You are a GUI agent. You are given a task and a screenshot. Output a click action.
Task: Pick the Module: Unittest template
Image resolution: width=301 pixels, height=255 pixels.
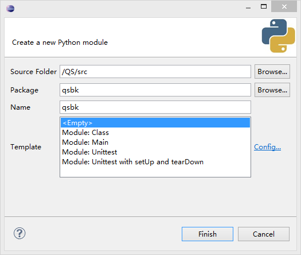[155, 152]
